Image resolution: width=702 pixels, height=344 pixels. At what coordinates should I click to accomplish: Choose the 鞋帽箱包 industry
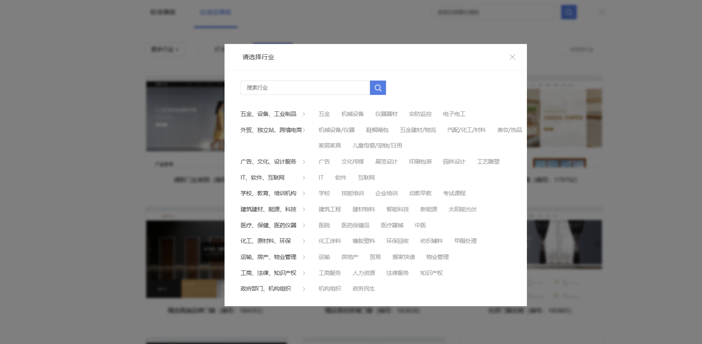pyautogui.click(x=377, y=130)
